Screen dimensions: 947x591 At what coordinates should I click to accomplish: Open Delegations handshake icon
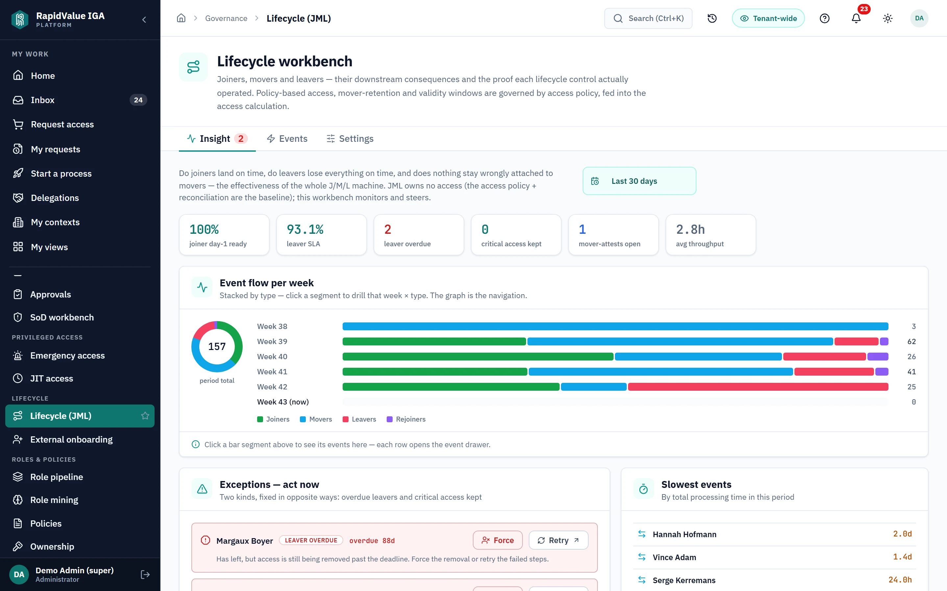(x=18, y=198)
